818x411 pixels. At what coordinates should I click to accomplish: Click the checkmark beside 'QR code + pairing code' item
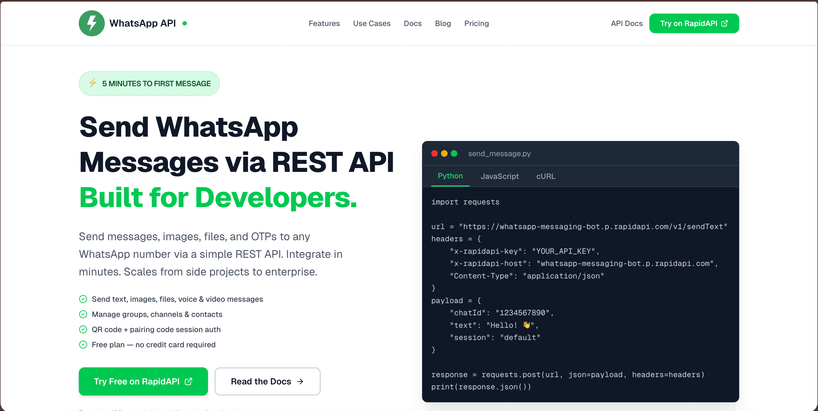coord(83,329)
